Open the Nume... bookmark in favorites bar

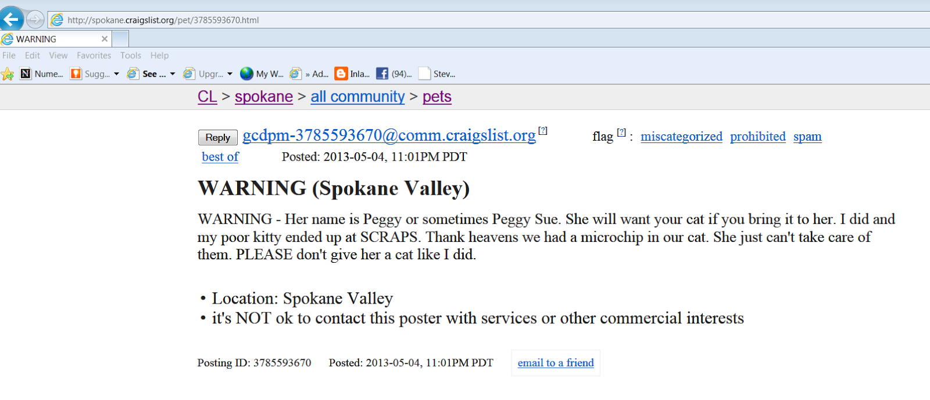pyautogui.click(x=42, y=74)
